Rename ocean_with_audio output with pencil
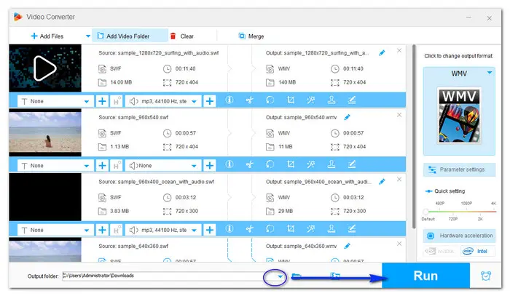510x296 pixels. coord(382,182)
